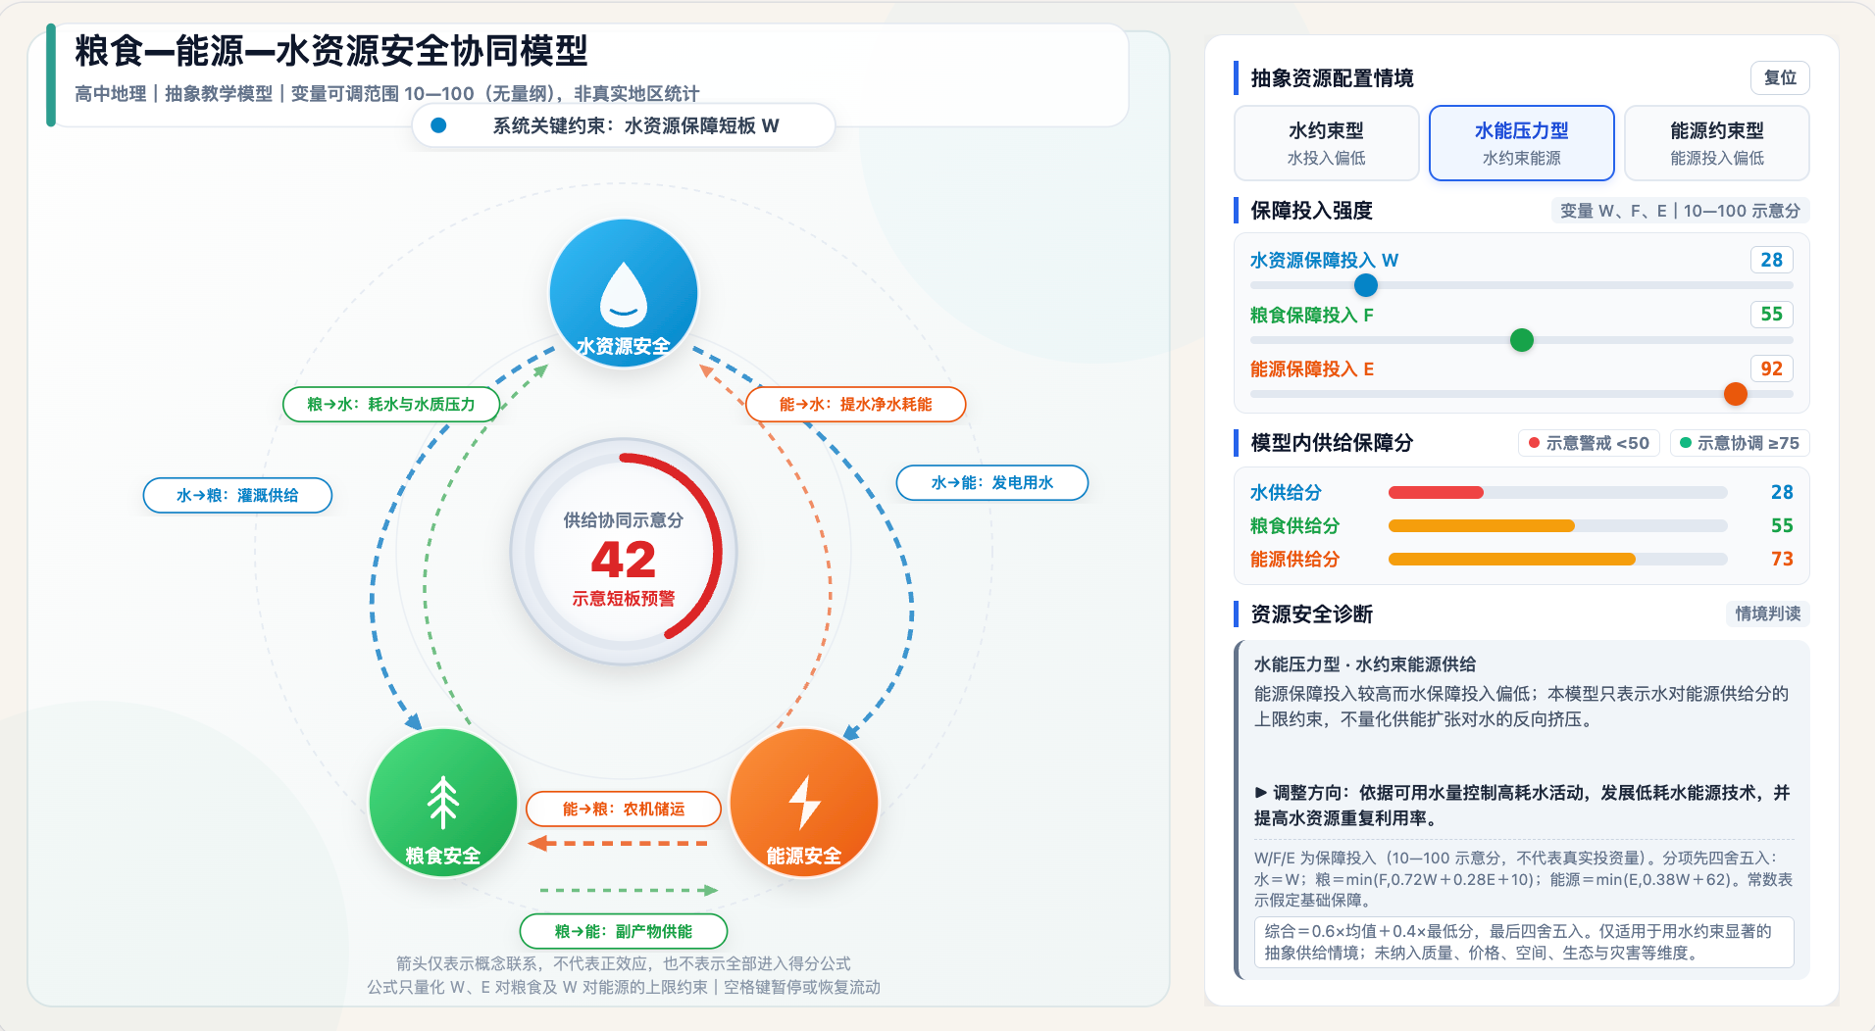Click the 系统关键约束 status pill
The image size is (1875, 1031).
(624, 125)
